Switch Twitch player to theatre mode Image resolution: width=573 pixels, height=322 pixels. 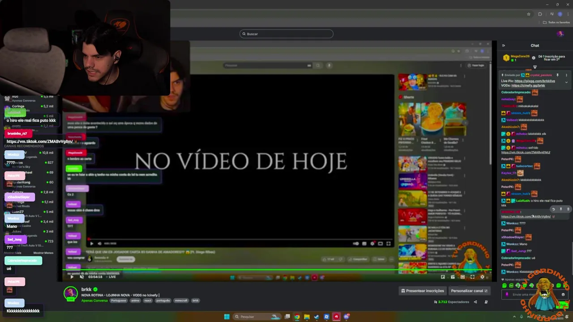tap(462, 277)
